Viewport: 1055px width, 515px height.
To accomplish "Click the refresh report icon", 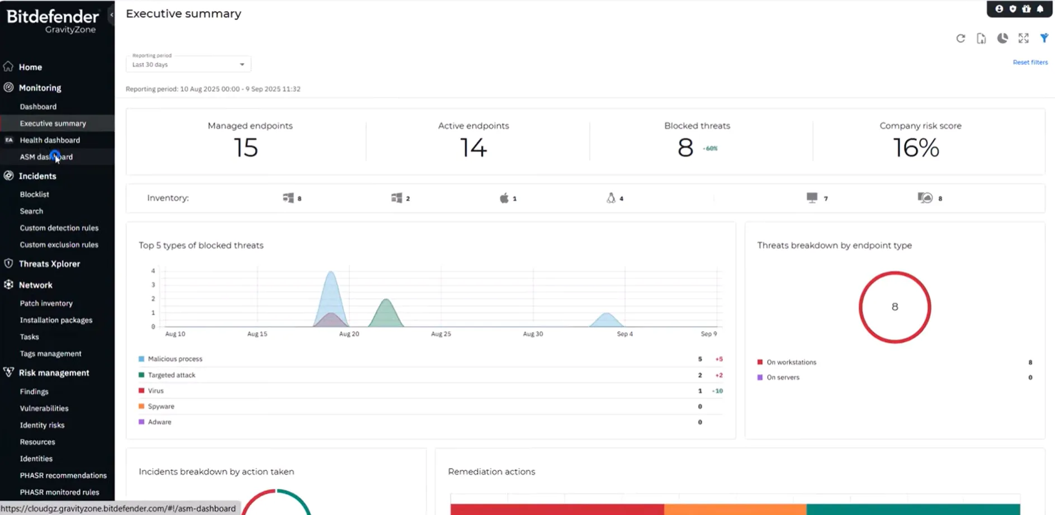I will 961,39.
